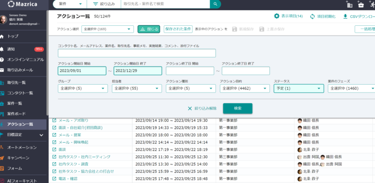The height and width of the screenshot is (183, 375).
Task: Open external icon for 面談 - 自社紹介(初回商談)
Action: point(54,128)
